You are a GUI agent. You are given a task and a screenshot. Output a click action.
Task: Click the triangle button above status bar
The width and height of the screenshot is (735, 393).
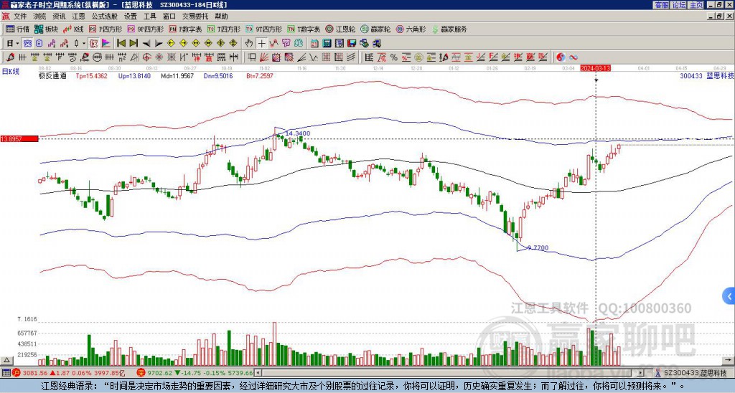point(6,360)
